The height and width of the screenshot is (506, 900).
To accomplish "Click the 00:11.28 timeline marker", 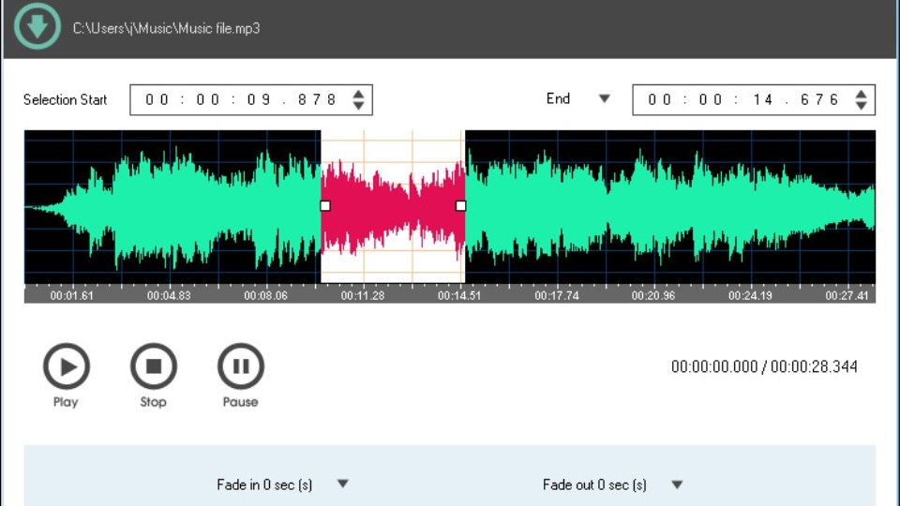I will point(363,296).
